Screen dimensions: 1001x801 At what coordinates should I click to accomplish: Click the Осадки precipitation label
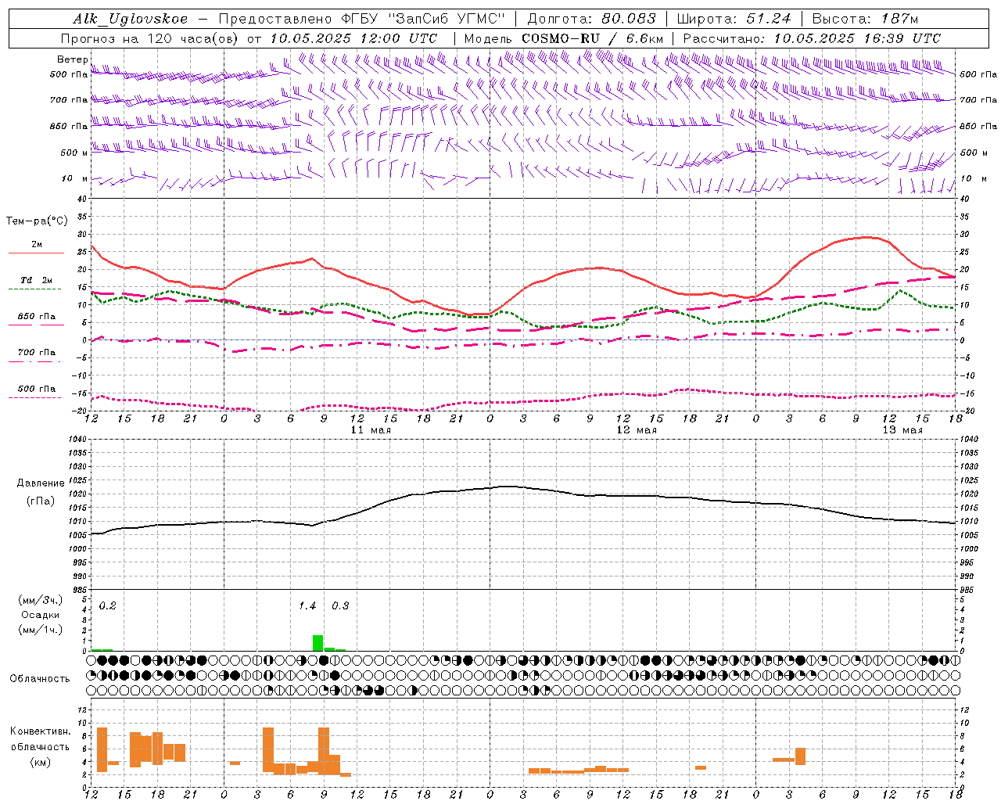click(41, 615)
